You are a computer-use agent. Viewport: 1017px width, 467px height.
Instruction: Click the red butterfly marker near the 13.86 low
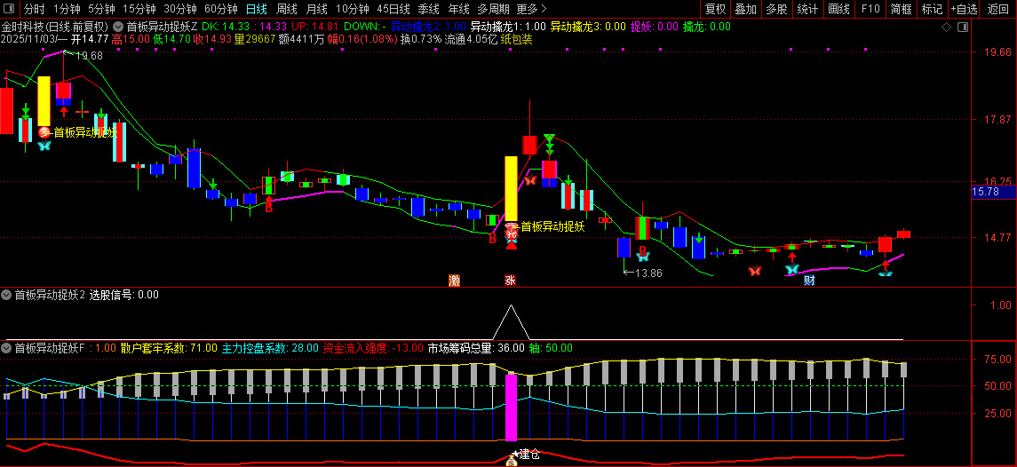pos(754,270)
